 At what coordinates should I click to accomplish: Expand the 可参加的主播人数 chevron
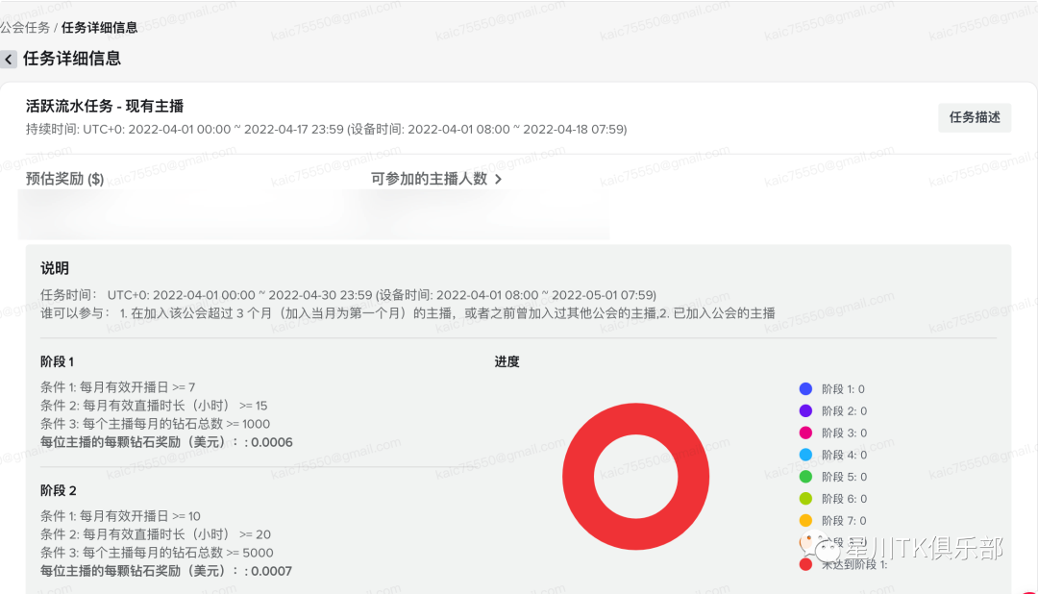[x=499, y=180]
